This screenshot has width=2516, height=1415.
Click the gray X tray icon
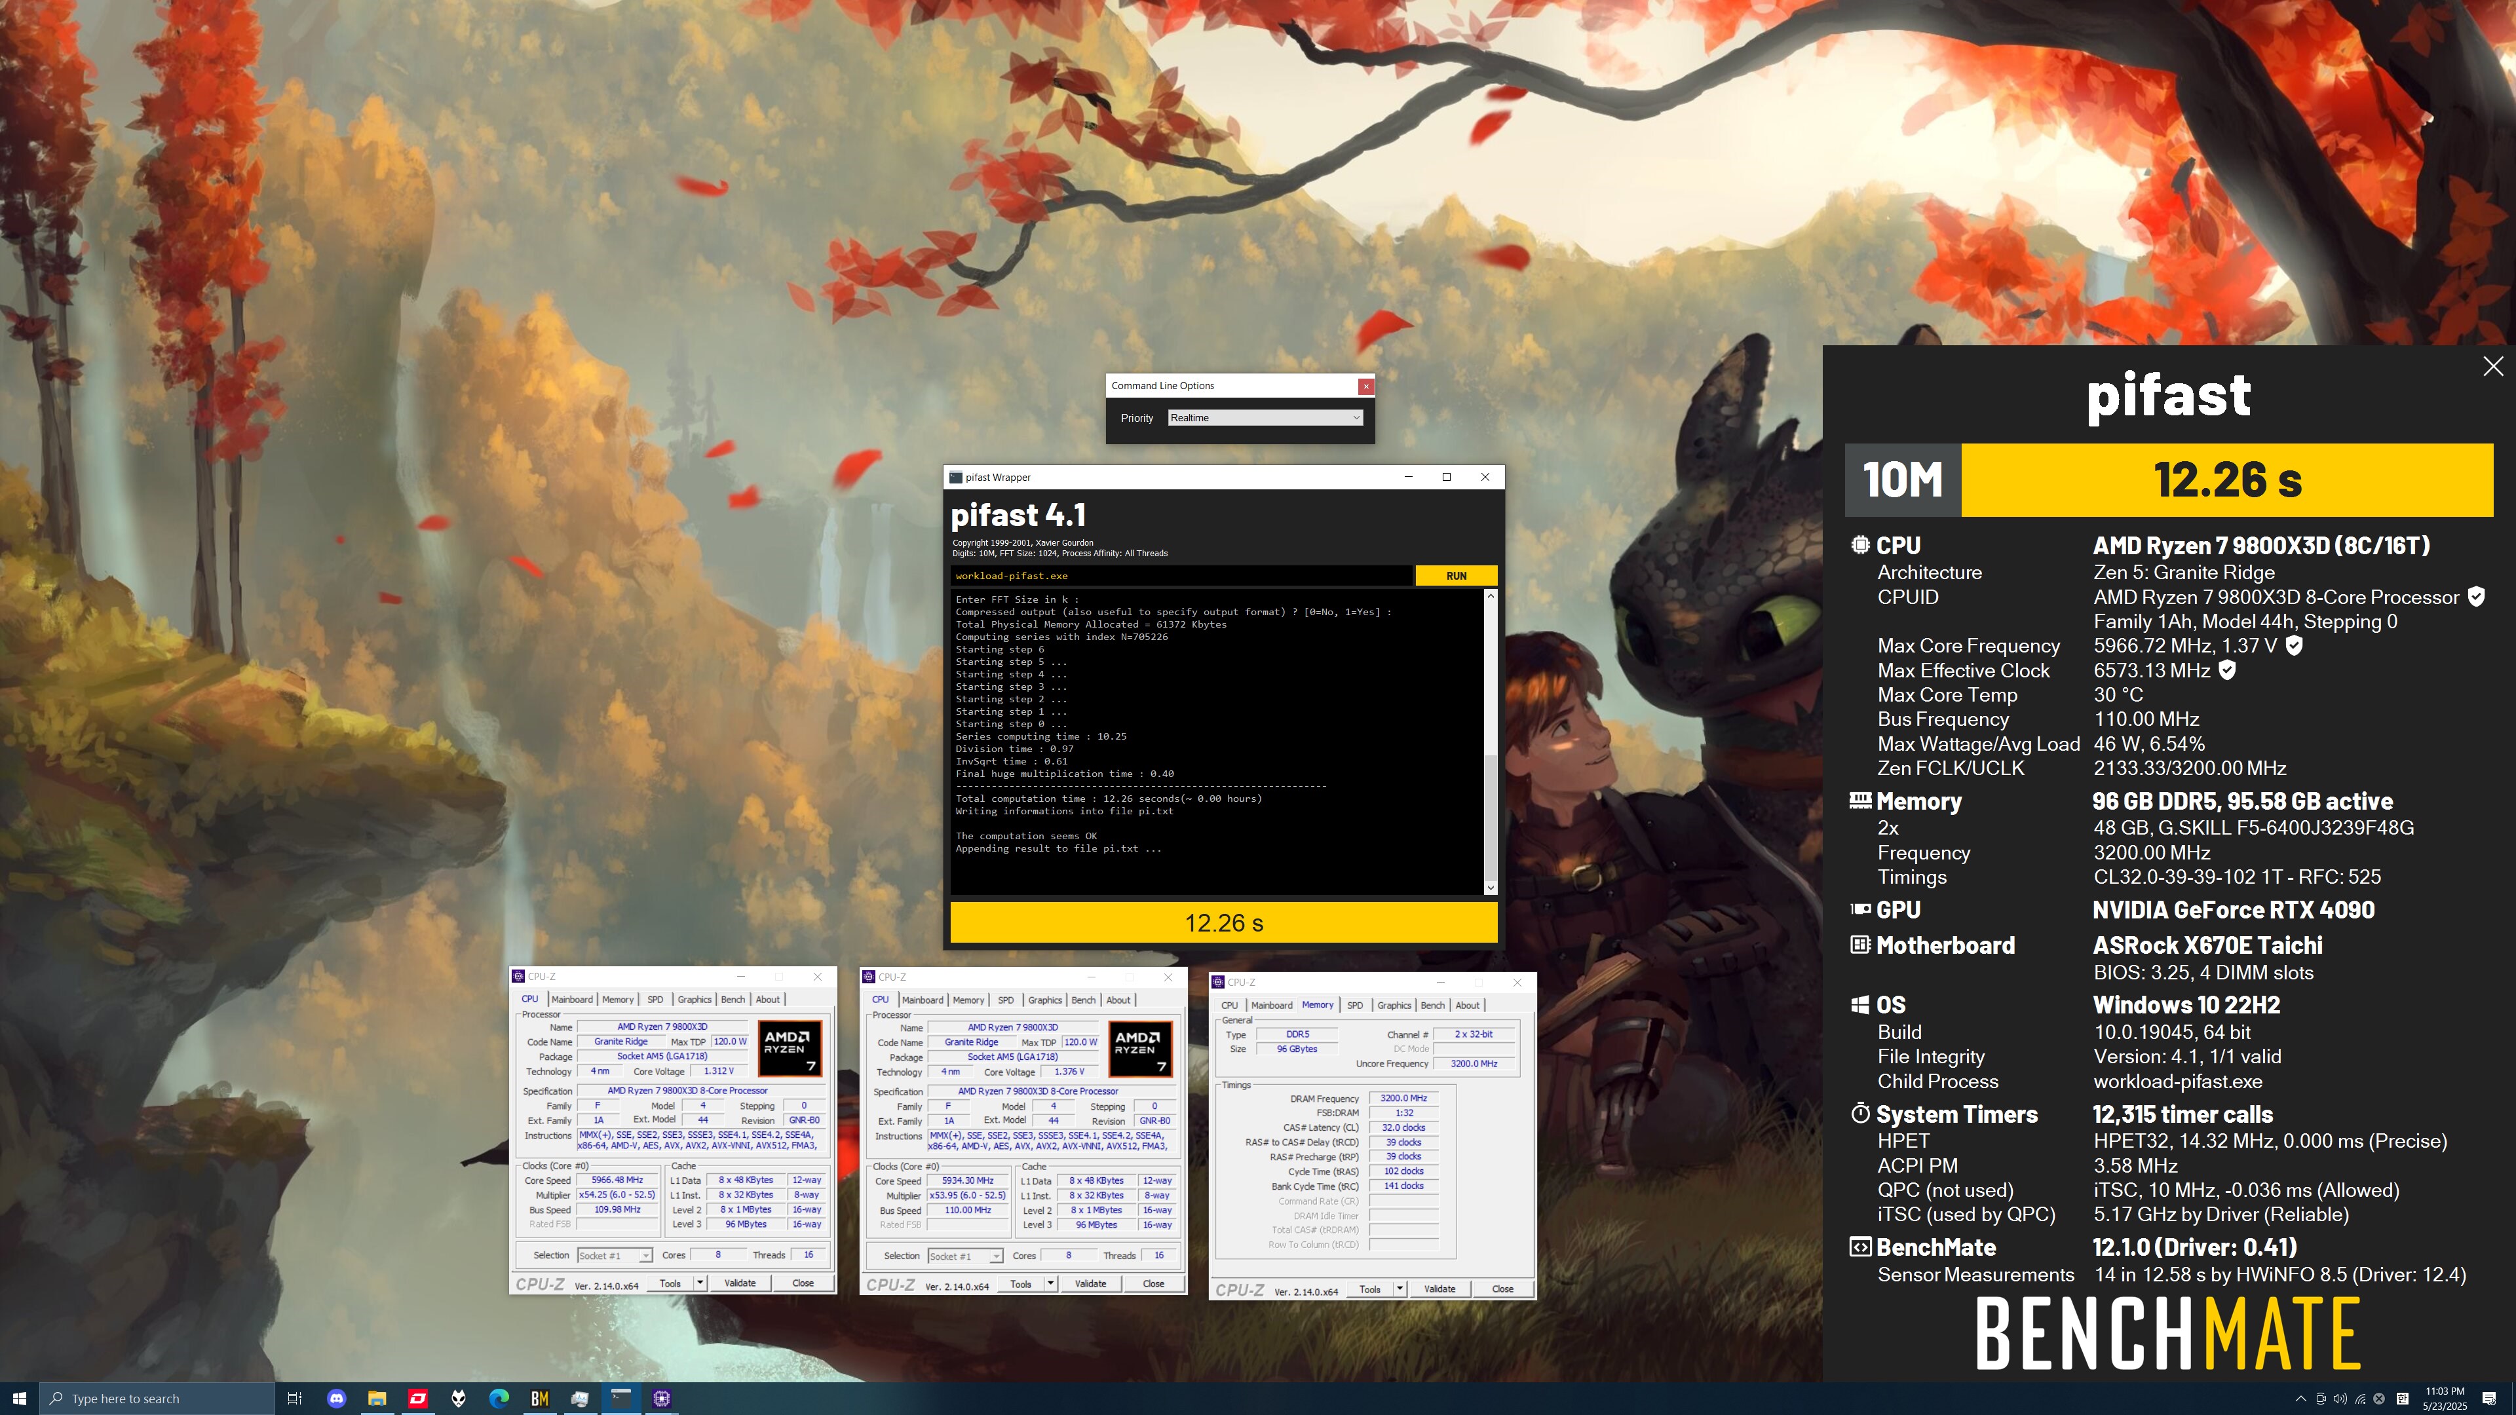(x=2379, y=1399)
